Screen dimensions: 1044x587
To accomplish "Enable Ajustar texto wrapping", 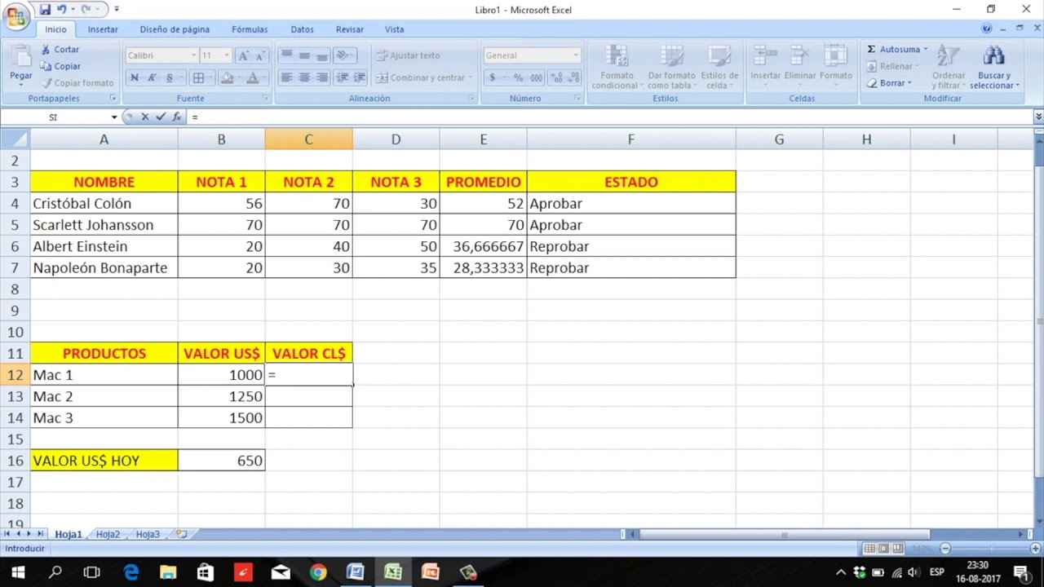I will pos(408,55).
